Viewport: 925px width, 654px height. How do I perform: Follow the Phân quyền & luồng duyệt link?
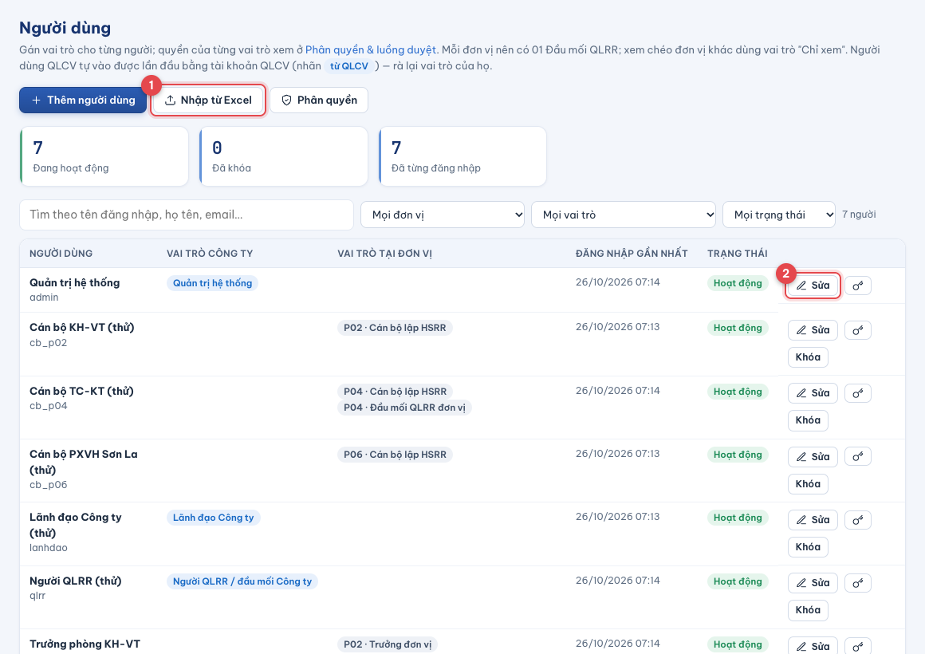(371, 50)
